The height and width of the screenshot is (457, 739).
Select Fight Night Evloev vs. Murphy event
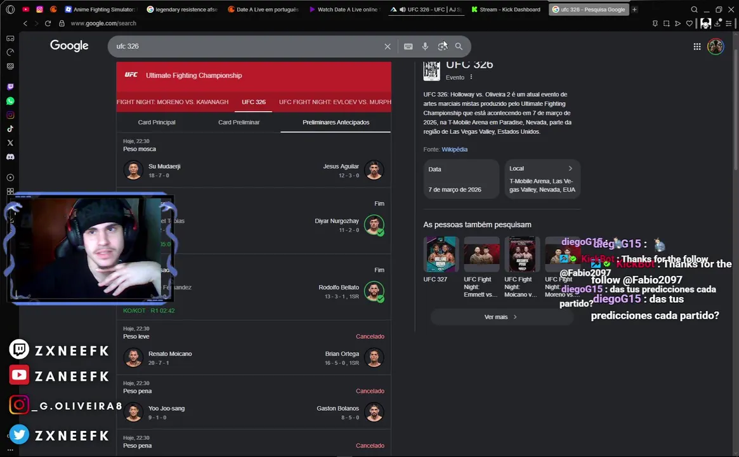tap(335, 102)
